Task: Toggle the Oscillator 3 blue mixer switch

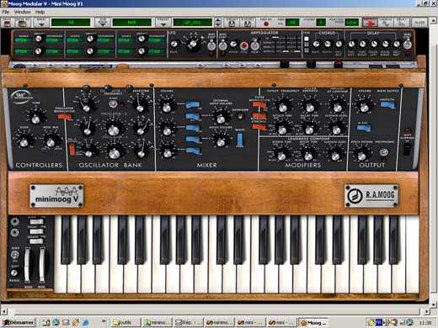Action: 193,151
